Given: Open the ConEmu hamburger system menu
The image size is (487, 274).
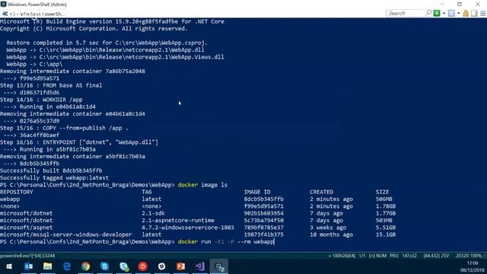Looking at the screenshot, I should pos(483,14).
